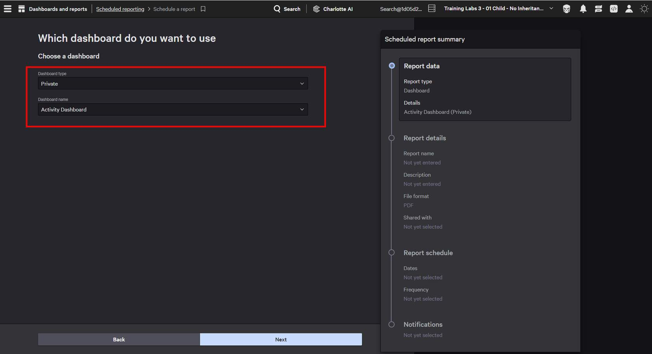Click the Next button
This screenshot has width=652, height=354.
281,339
